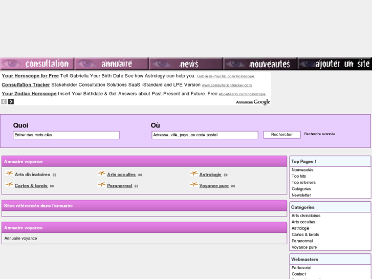Click the Cartes & tarots category icon
This screenshot has height=279, width=372.
click(x=9, y=184)
